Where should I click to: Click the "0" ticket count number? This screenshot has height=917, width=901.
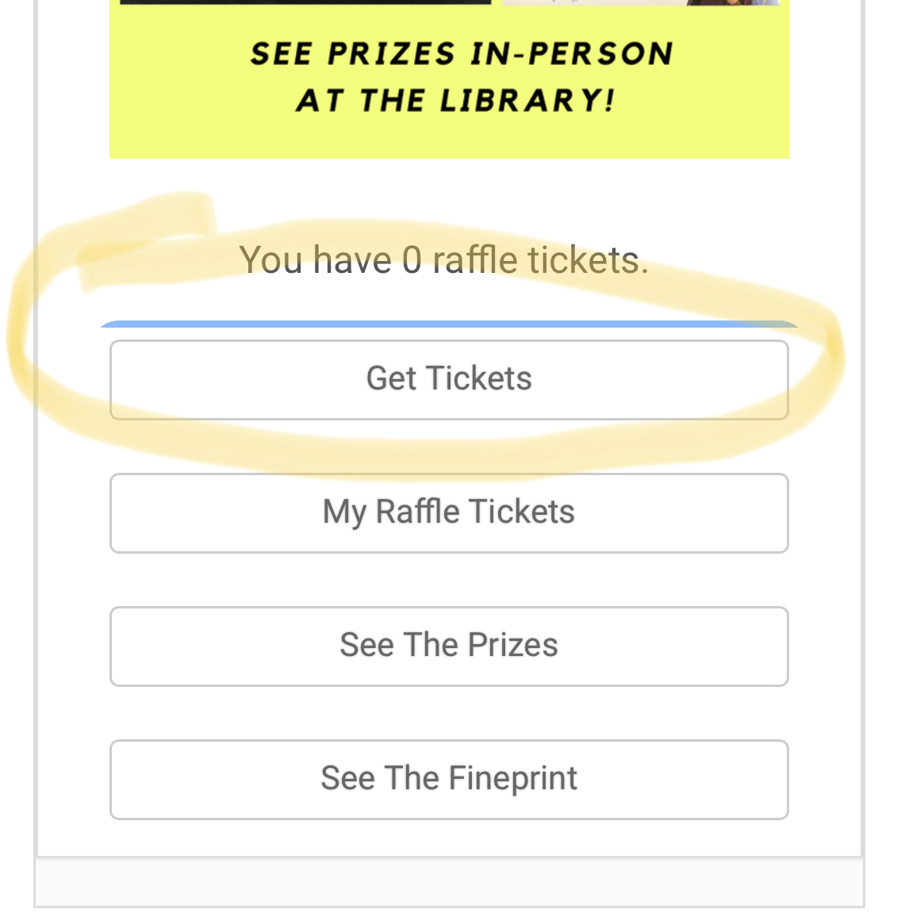pyautogui.click(x=412, y=260)
